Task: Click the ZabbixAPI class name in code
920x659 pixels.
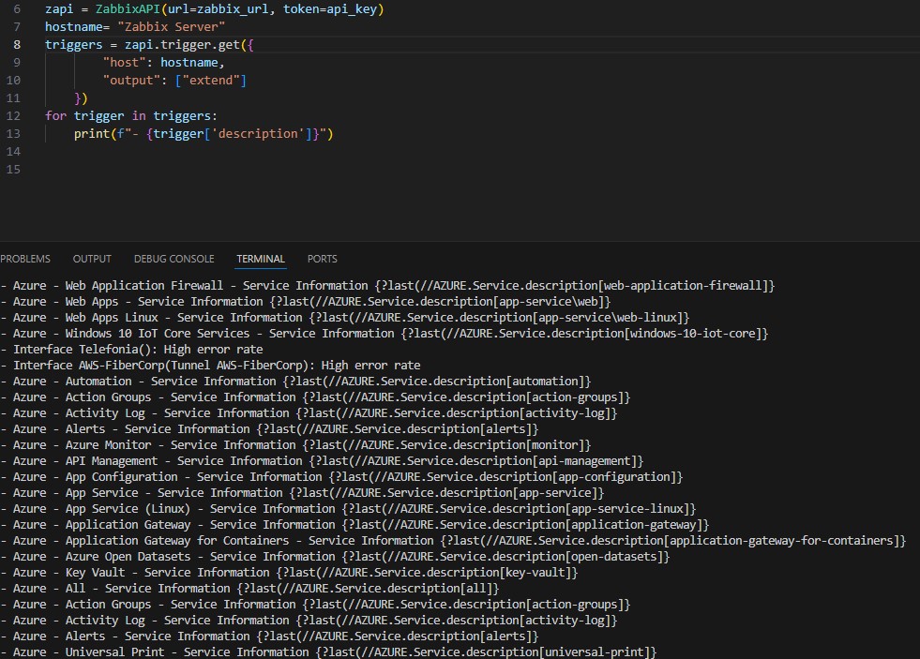Action: tap(128, 9)
